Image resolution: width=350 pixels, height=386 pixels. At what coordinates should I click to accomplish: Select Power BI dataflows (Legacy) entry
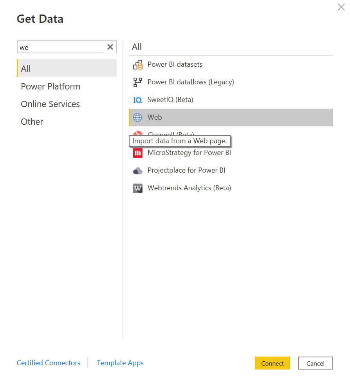point(191,82)
